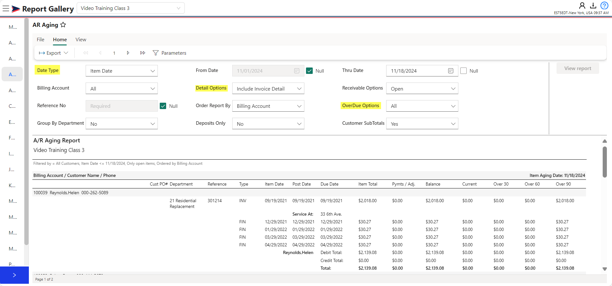Mark AR Aging as favorite with star
This screenshot has height=286, width=612.
click(x=63, y=25)
